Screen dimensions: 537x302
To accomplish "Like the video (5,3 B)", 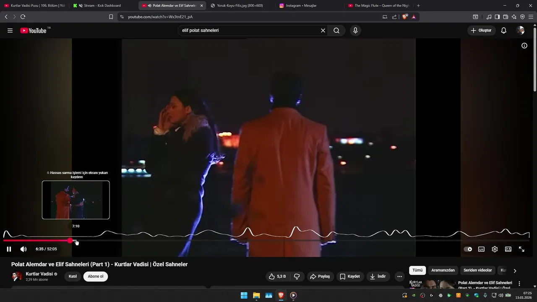I will [277, 276].
